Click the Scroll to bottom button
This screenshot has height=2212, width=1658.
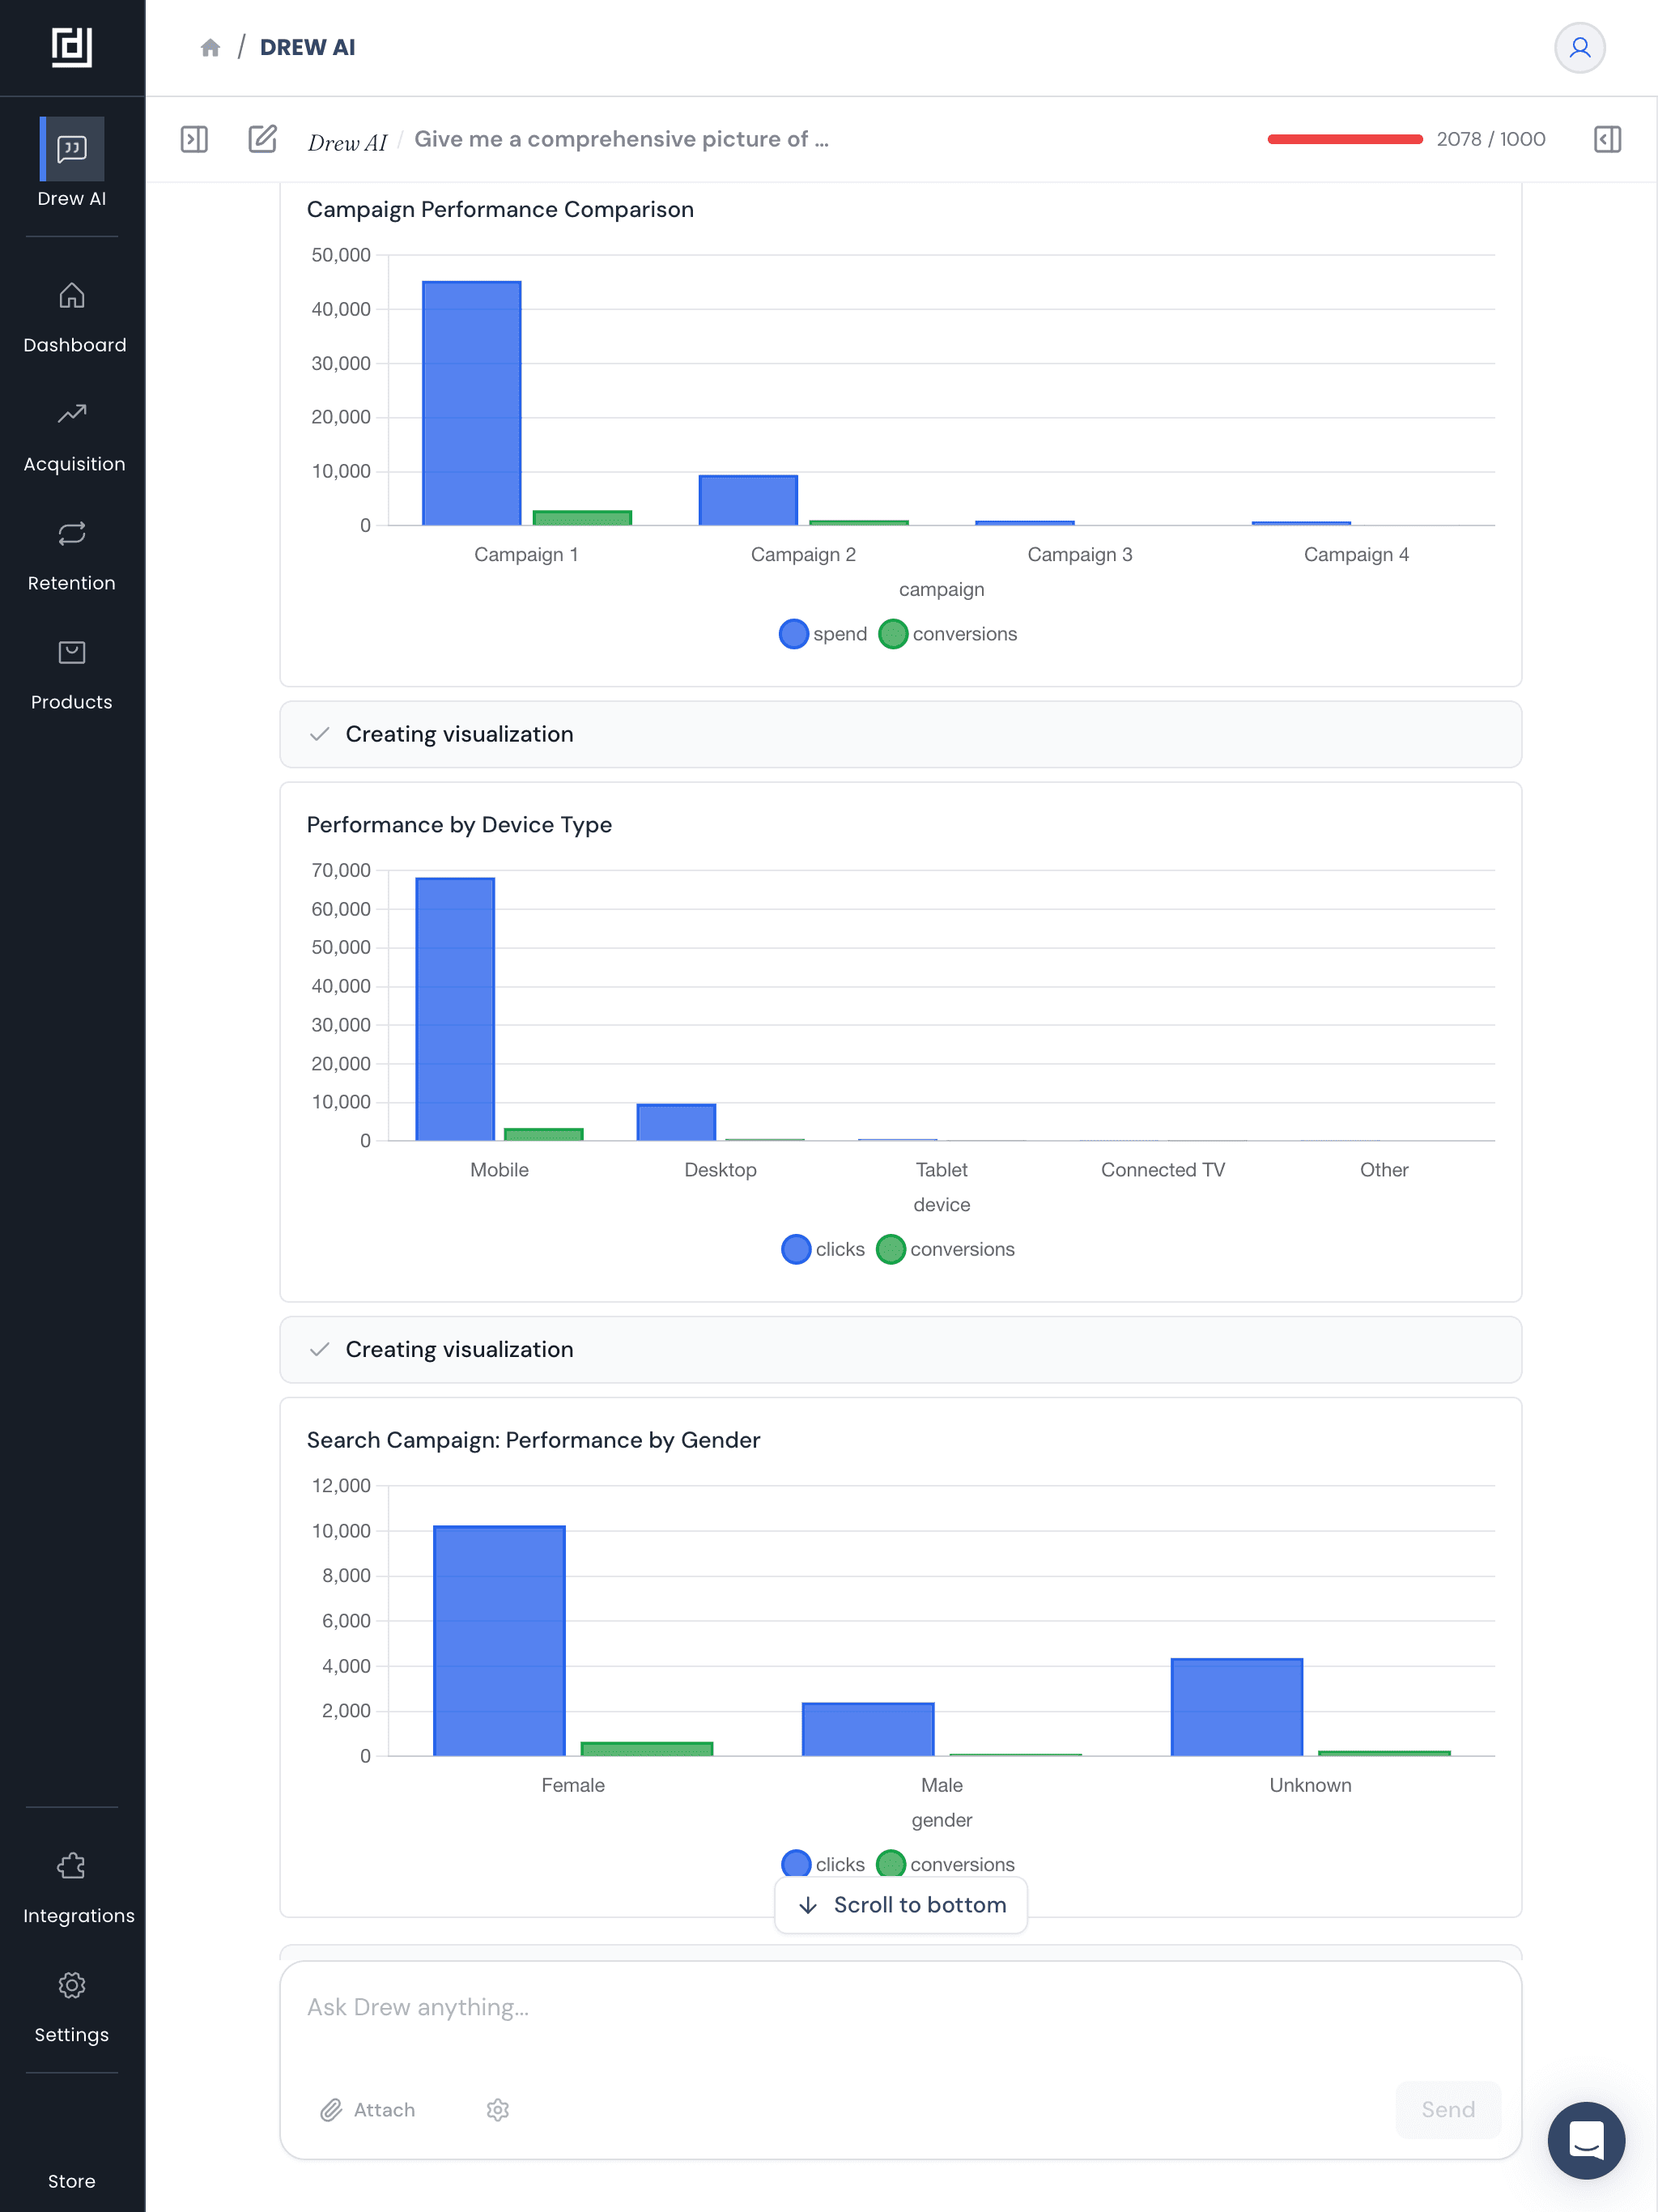(901, 1905)
